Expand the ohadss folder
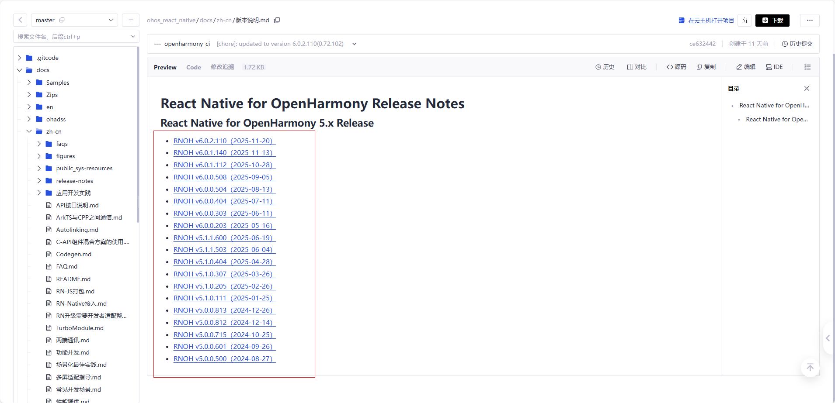 click(29, 119)
